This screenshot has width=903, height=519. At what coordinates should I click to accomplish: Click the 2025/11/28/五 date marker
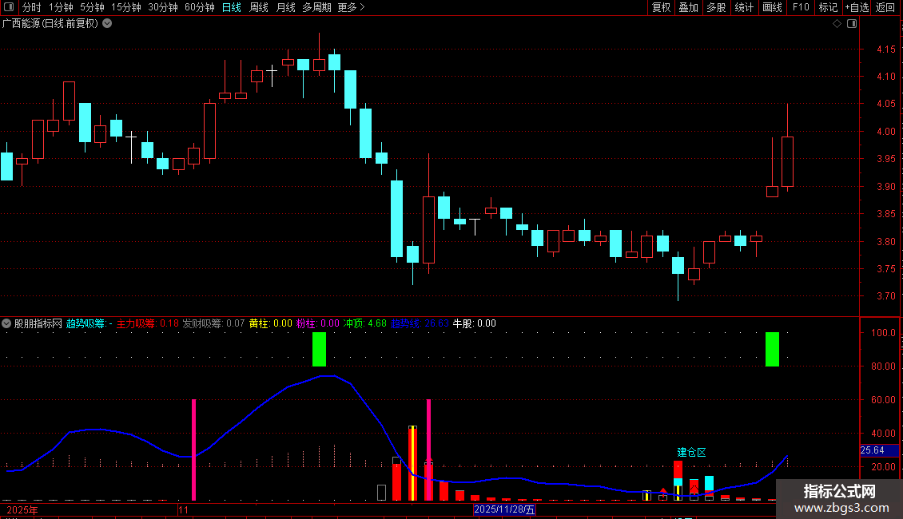click(504, 509)
